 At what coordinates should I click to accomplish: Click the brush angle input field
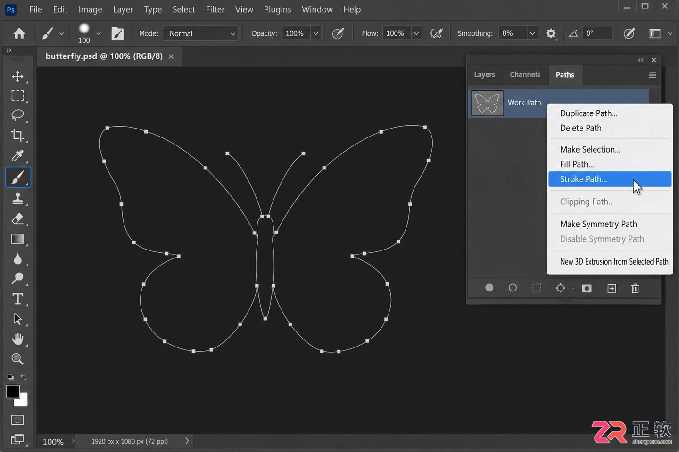coord(597,33)
